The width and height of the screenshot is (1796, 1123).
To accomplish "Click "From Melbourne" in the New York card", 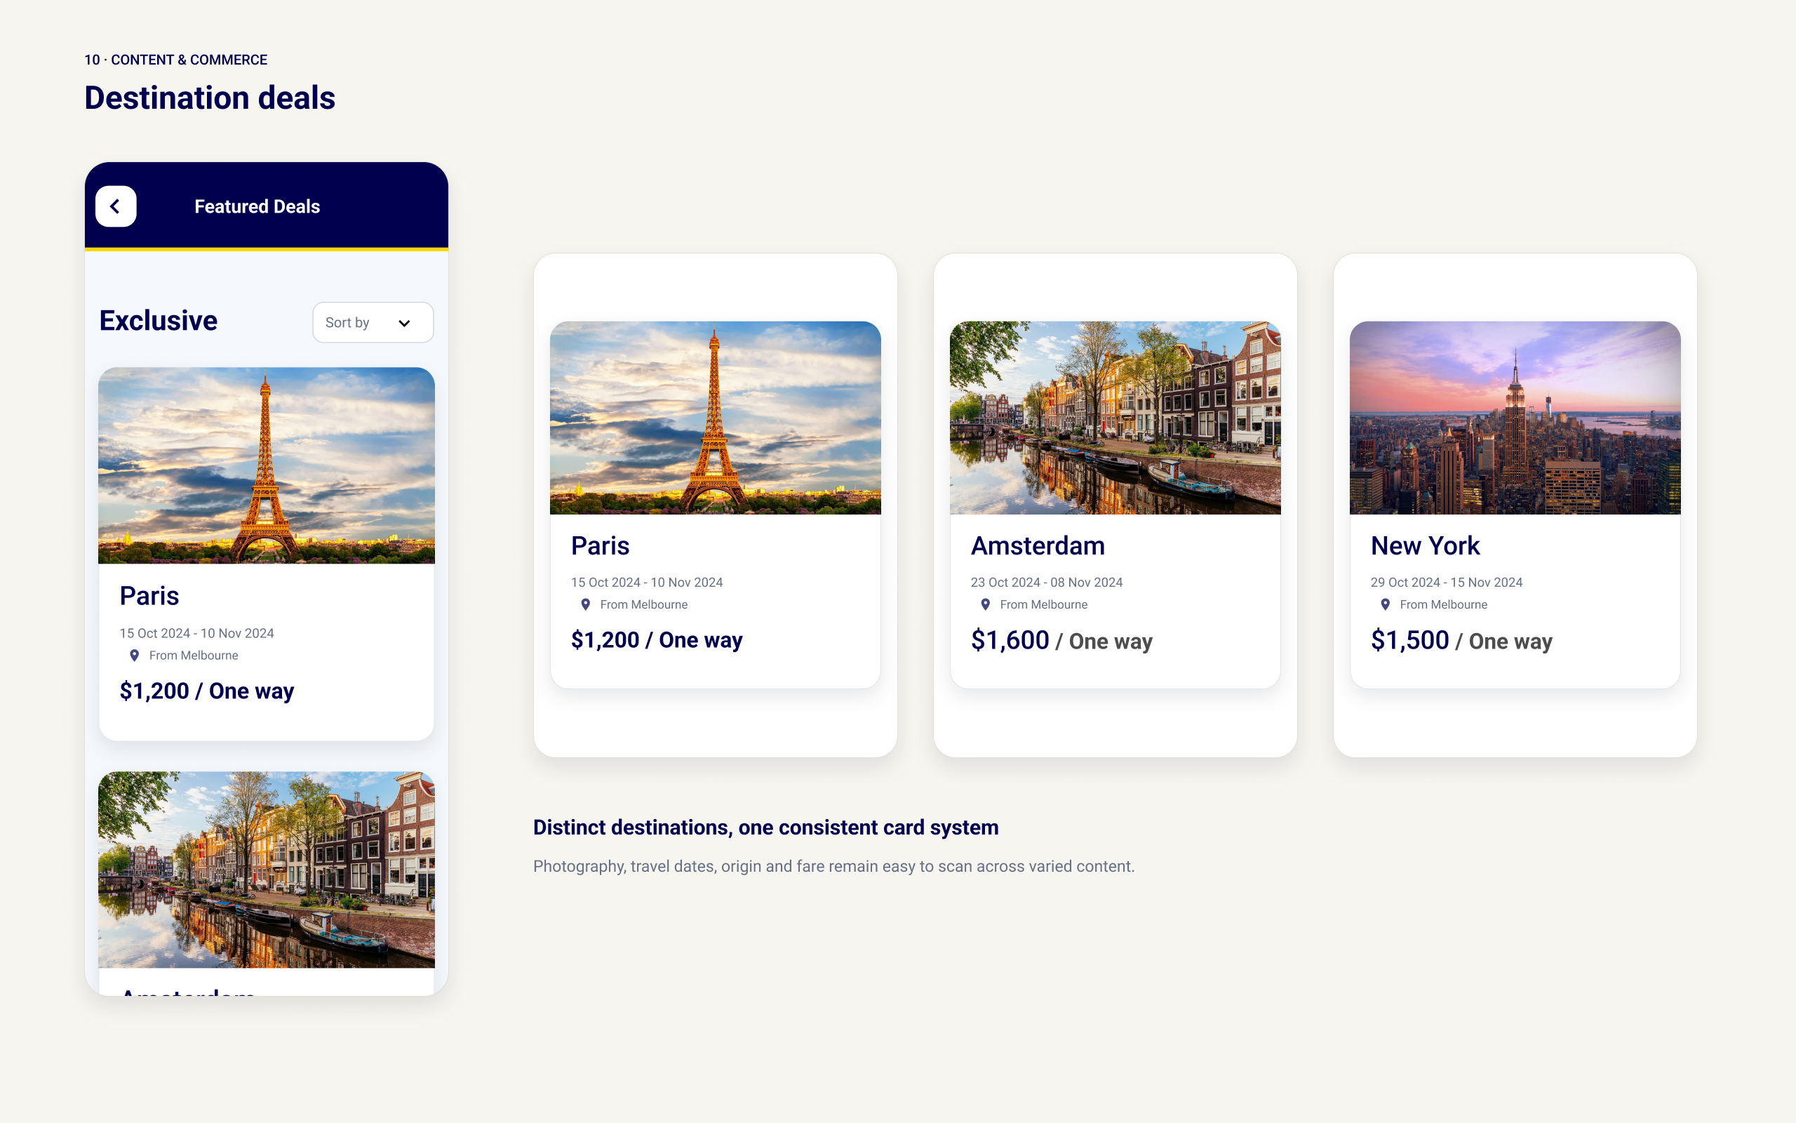I will point(1445,604).
